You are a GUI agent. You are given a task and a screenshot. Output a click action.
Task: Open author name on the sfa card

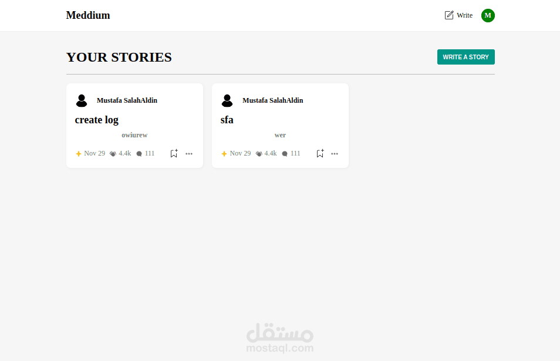(272, 100)
